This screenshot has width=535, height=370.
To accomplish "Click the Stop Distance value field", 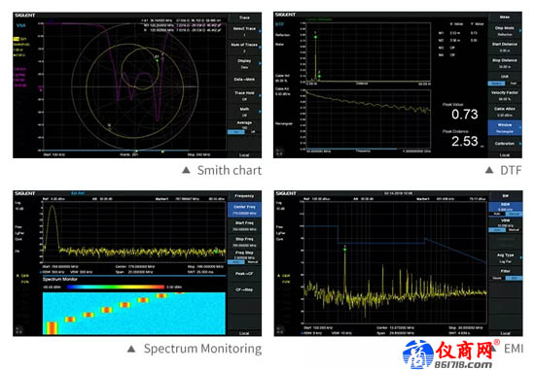I will pyautogui.click(x=505, y=67).
